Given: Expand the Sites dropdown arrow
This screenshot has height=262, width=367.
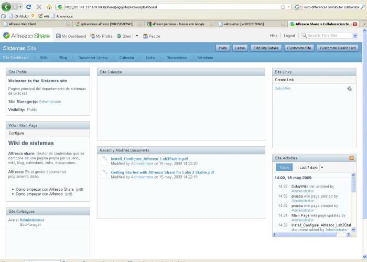Looking at the screenshot, I should pyautogui.click(x=137, y=36).
